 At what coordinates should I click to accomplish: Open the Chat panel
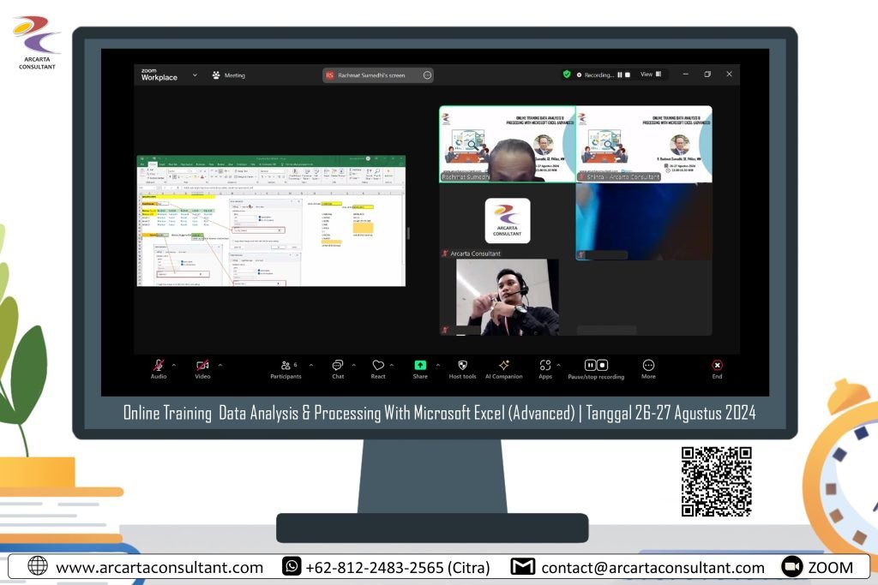coord(338,366)
